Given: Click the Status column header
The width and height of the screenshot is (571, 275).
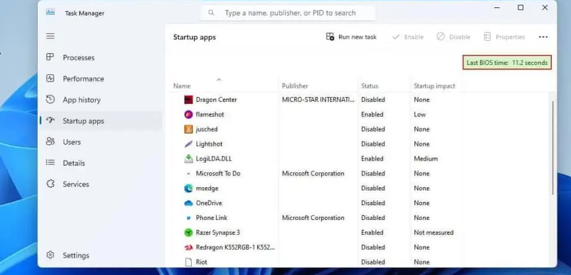Looking at the screenshot, I should pyautogui.click(x=369, y=86).
